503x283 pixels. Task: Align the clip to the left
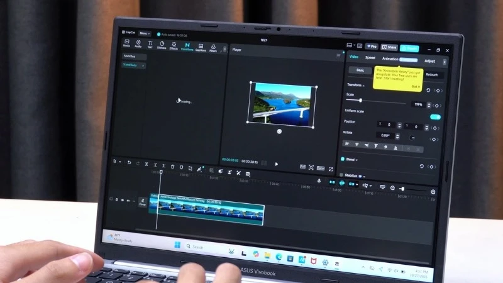point(347,144)
